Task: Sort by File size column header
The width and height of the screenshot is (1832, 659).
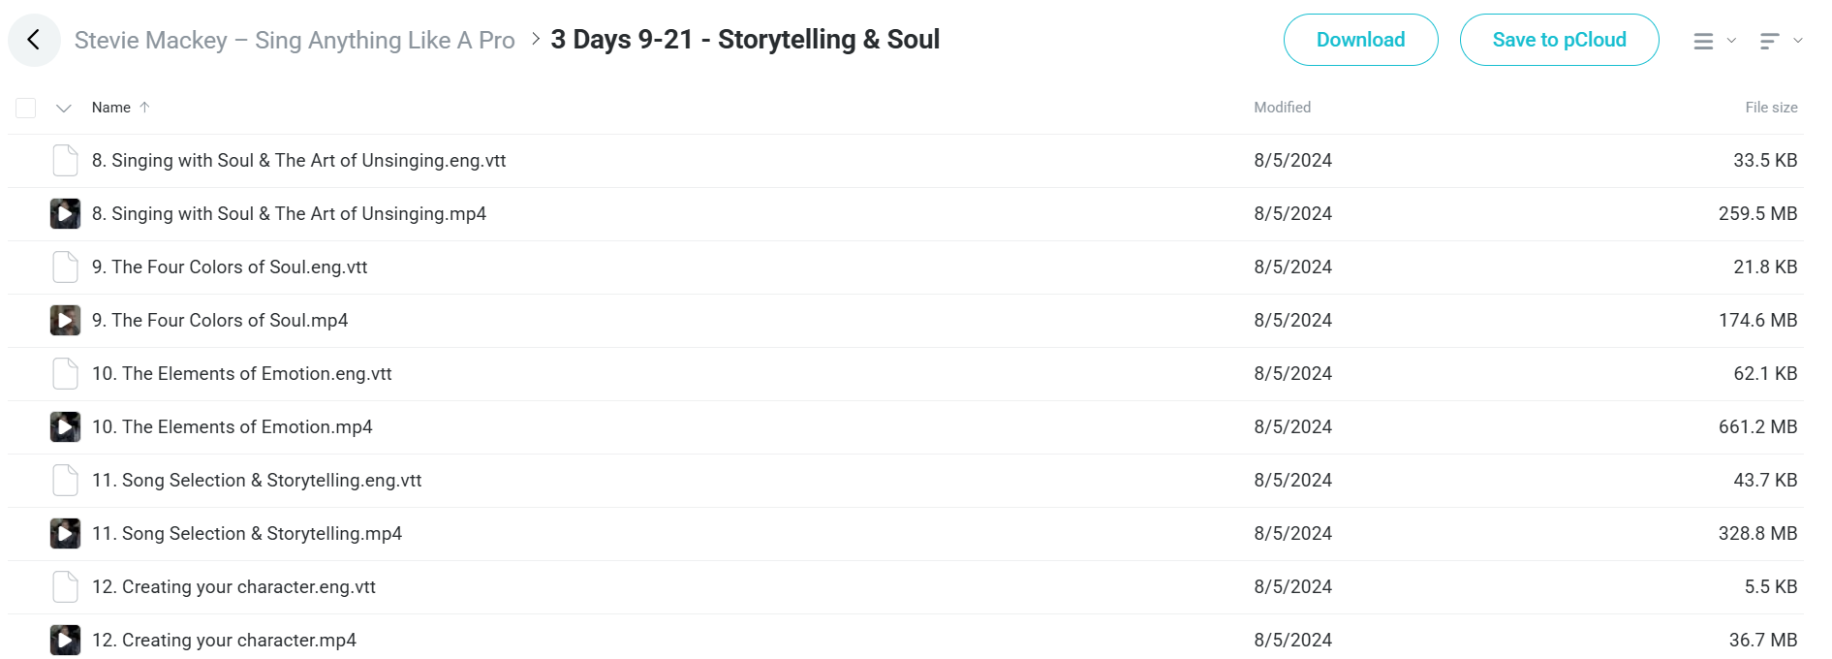Action: tap(1771, 108)
